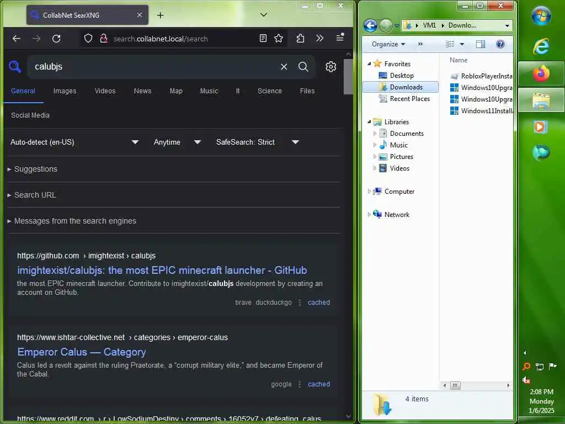Screen dimensions: 565x424
Task: Click Explorer back arrow button
Action: click(x=370, y=25)
